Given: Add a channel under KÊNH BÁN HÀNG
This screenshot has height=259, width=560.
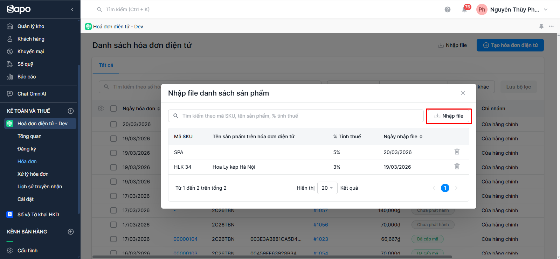Looking at the screenshot, I should tap(71, 232).
